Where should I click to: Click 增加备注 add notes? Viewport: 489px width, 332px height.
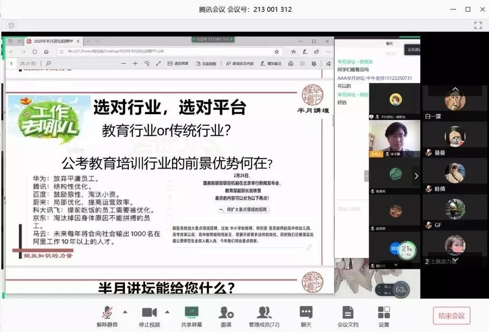click(x=271, y=63)
